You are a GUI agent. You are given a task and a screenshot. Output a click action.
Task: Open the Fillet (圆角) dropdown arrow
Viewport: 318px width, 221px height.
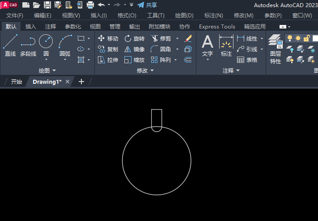[177, 49]
